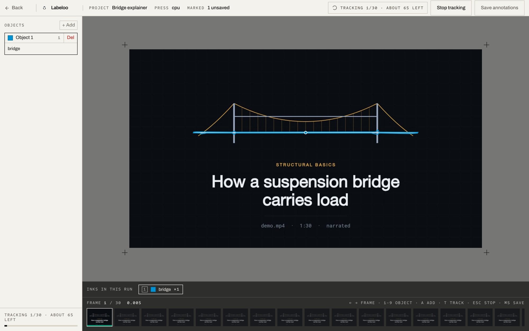This screenshot has width=529, height=331.
Task: Click the video title text in canvas
Action: point(305,191)
